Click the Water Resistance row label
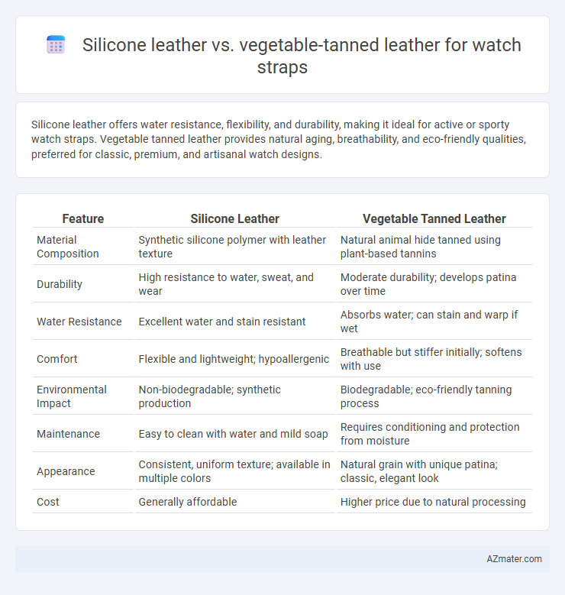Image resolution: width=565 pixels, height=595 pixels. 79,322
